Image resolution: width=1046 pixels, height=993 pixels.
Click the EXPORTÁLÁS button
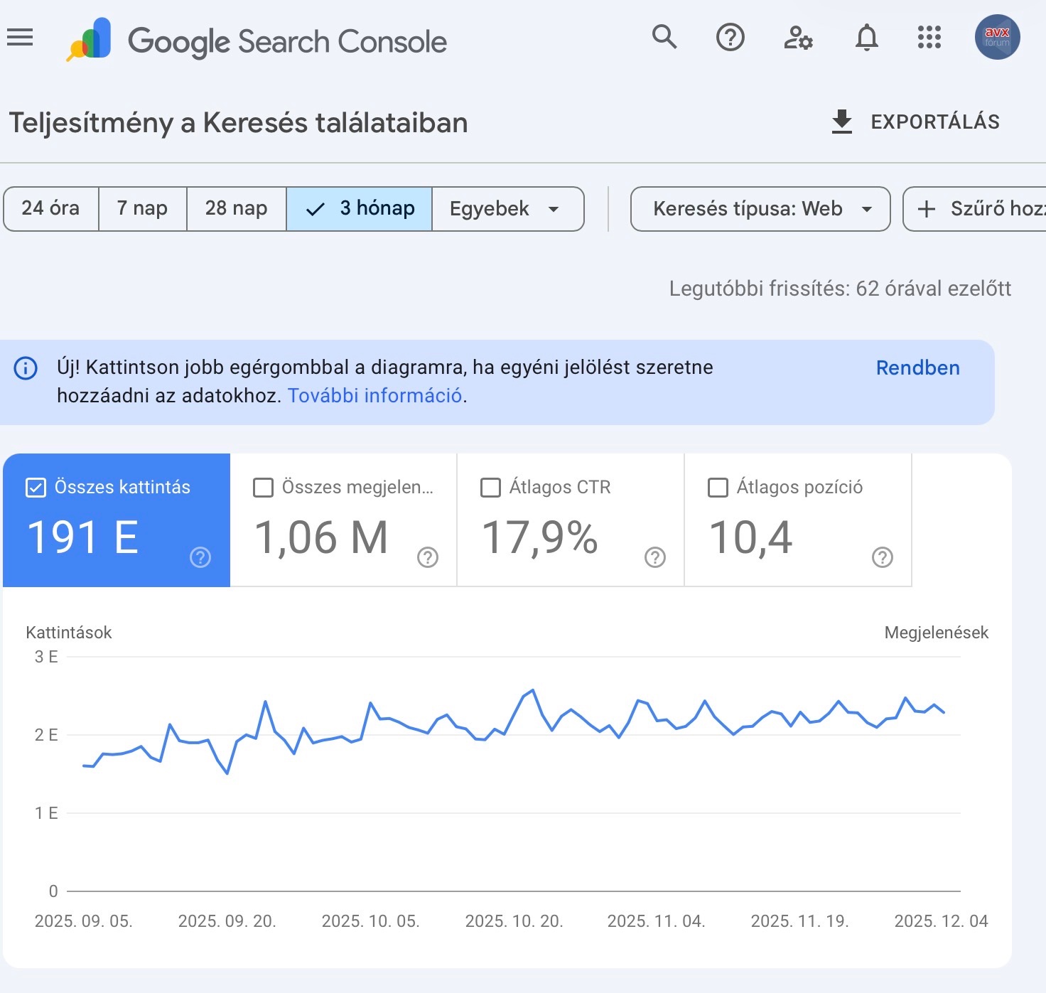915,122
